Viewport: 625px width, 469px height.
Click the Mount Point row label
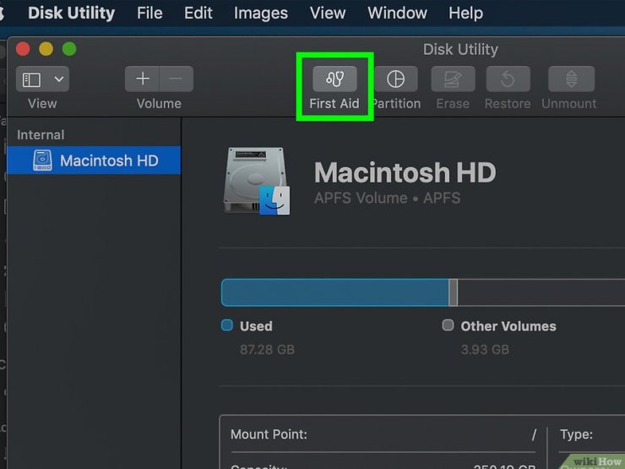coord(269,434)
